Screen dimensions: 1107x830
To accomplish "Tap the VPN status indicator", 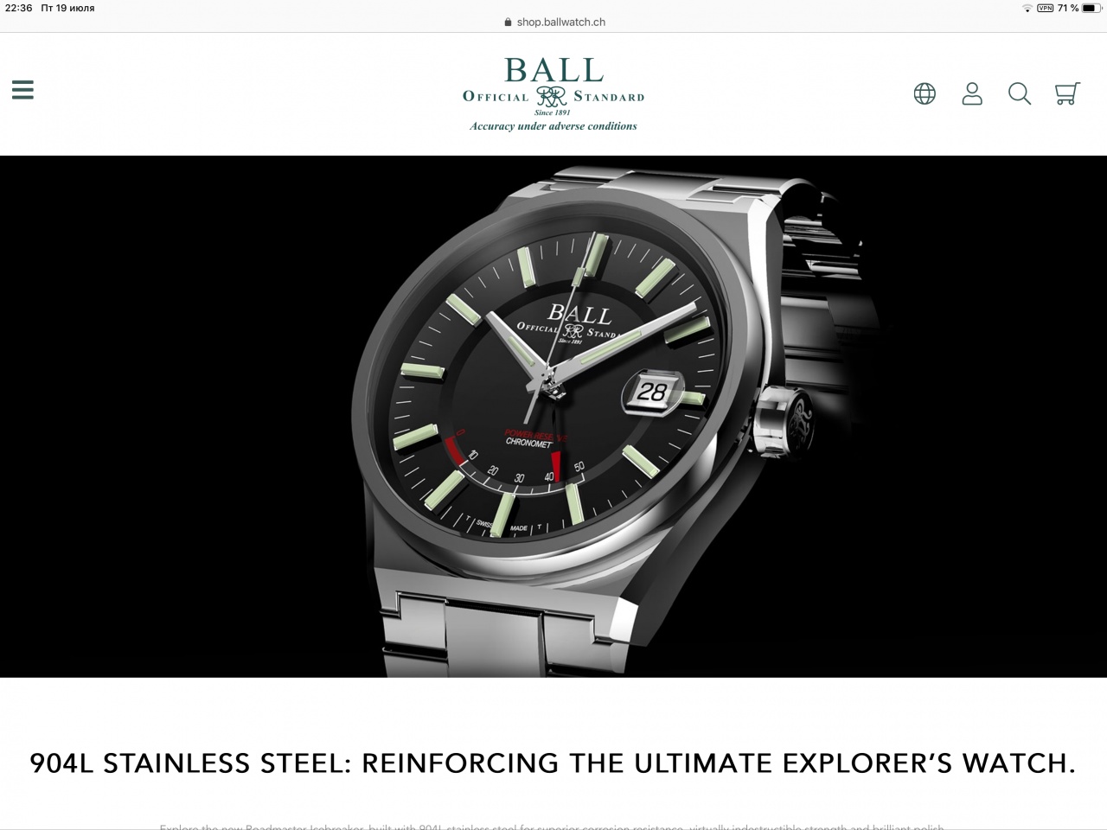I will pos(1046,8).
